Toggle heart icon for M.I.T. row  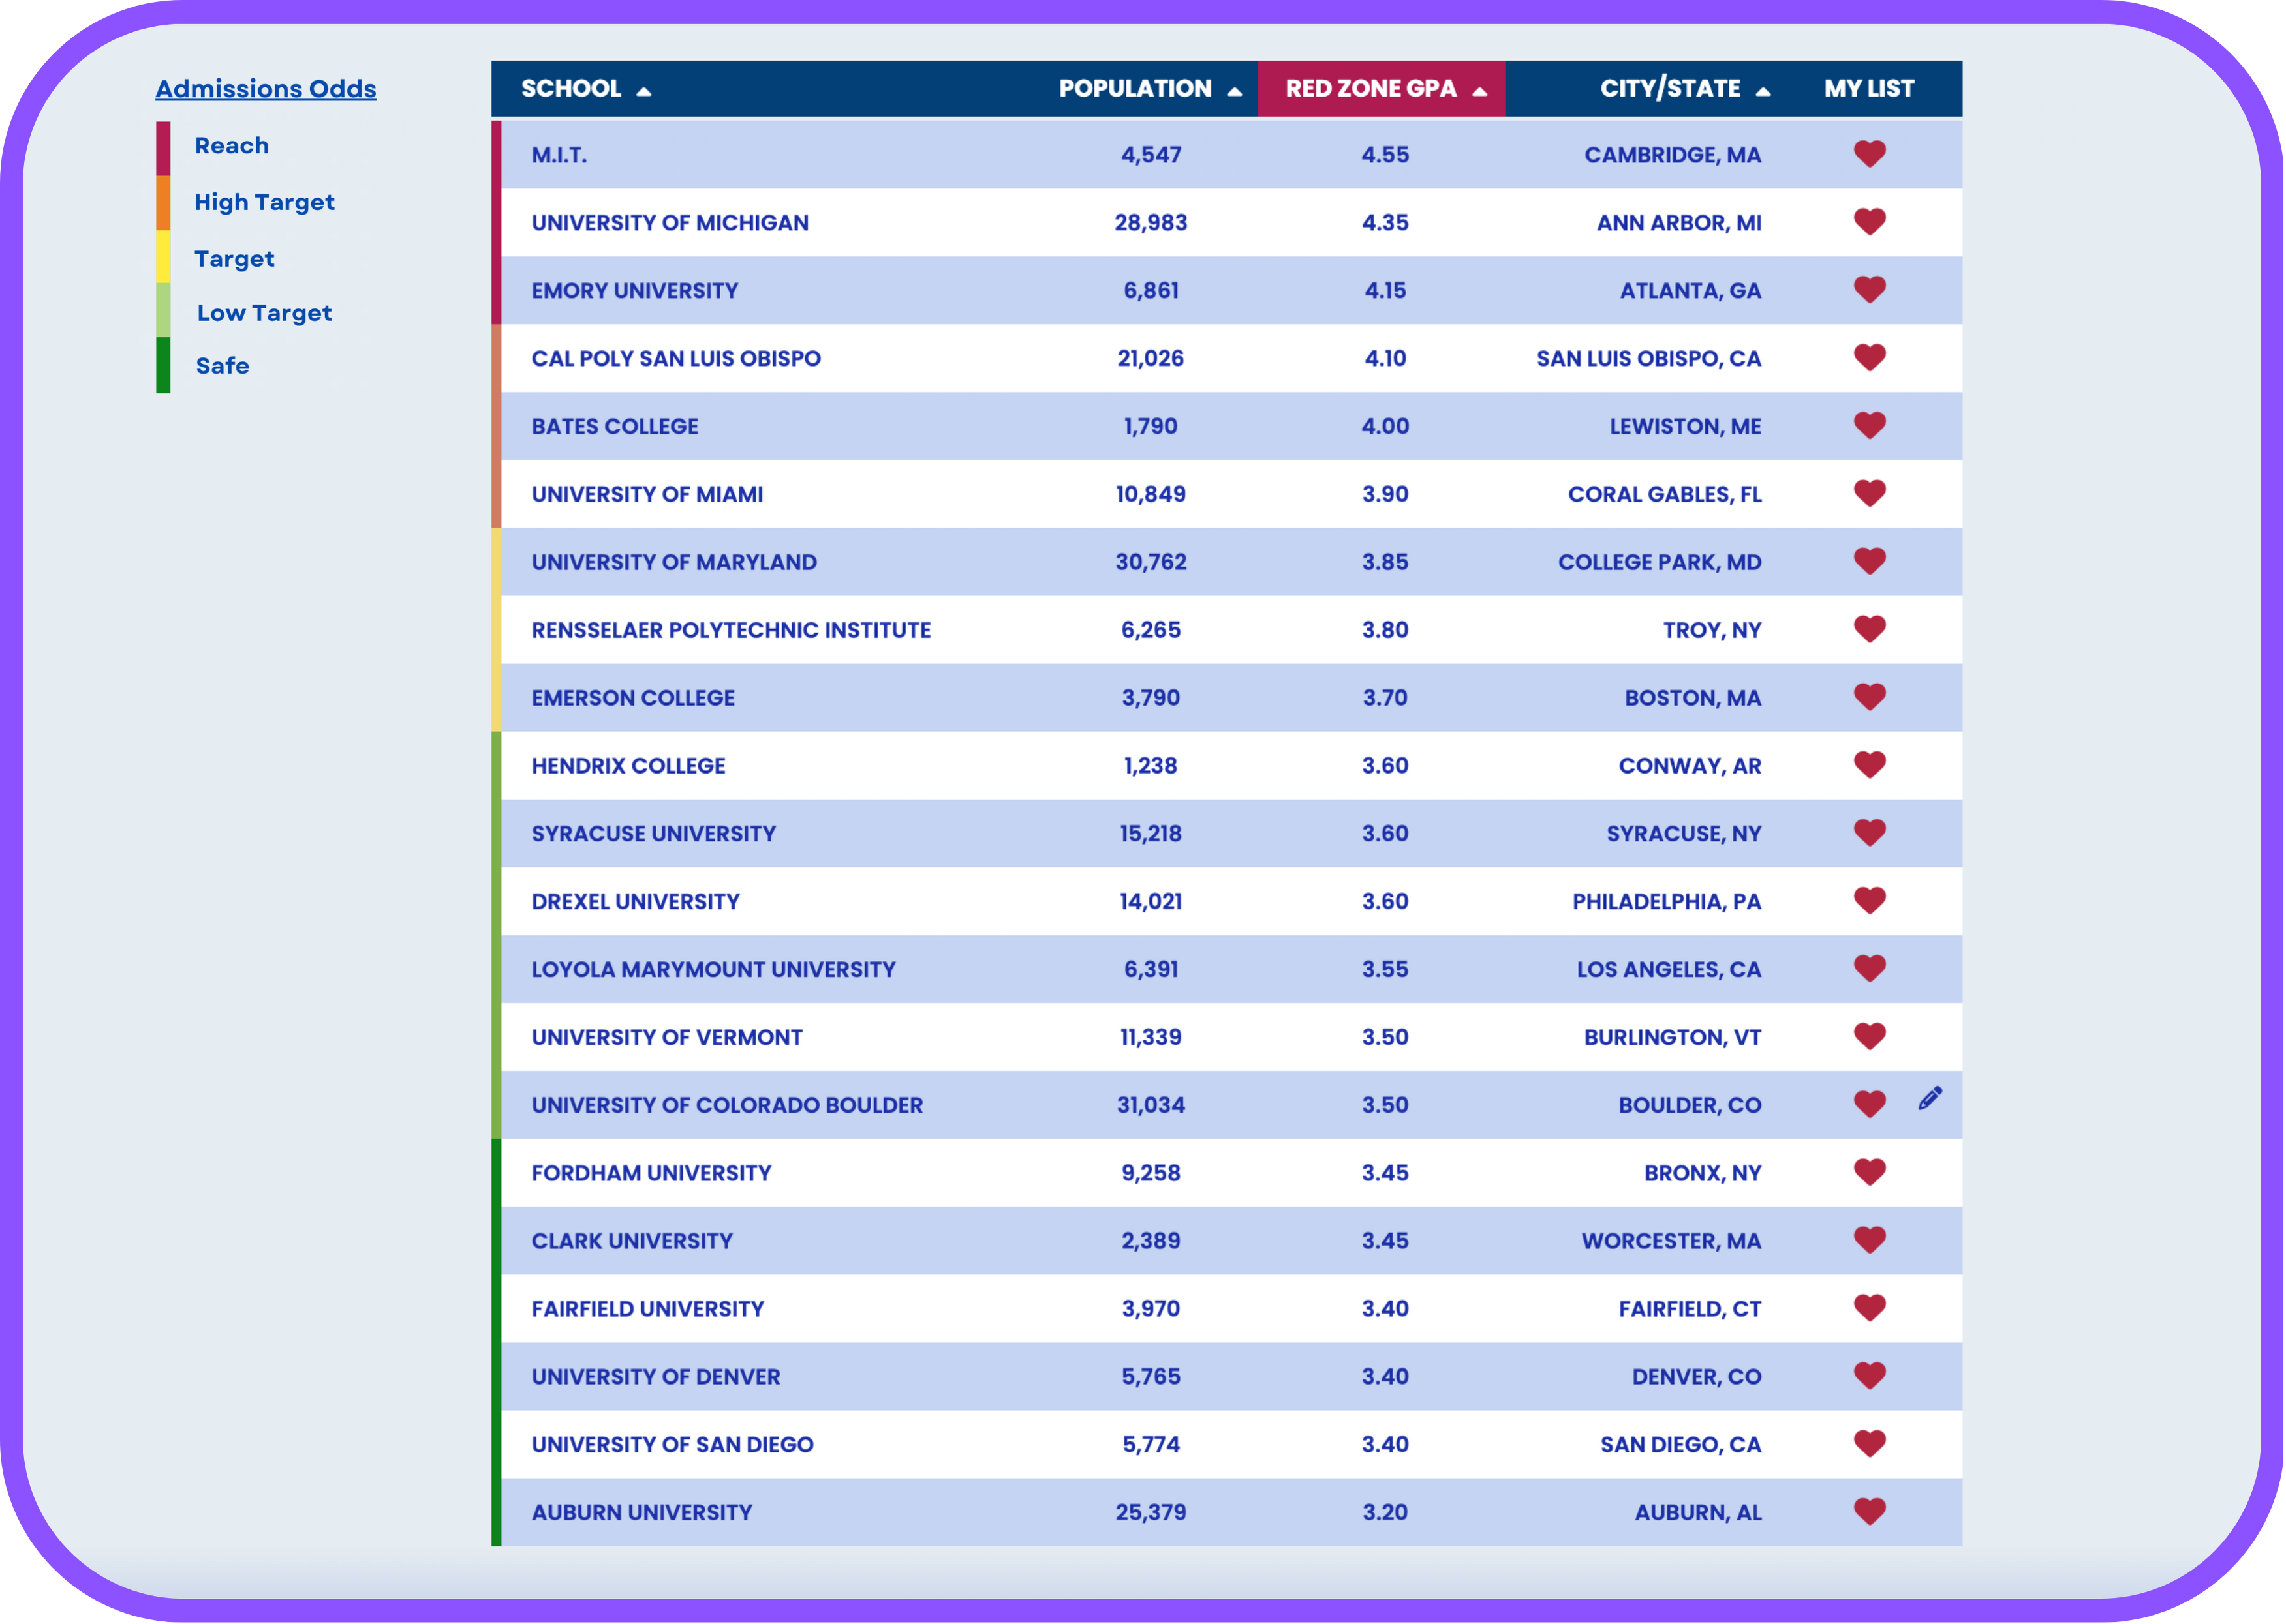pyautogui.click(x=1870, y=154)
